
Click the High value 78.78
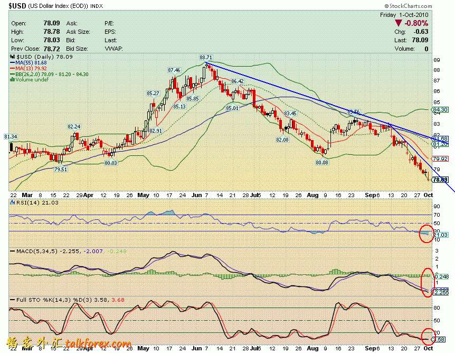click(x=52, y=32)
